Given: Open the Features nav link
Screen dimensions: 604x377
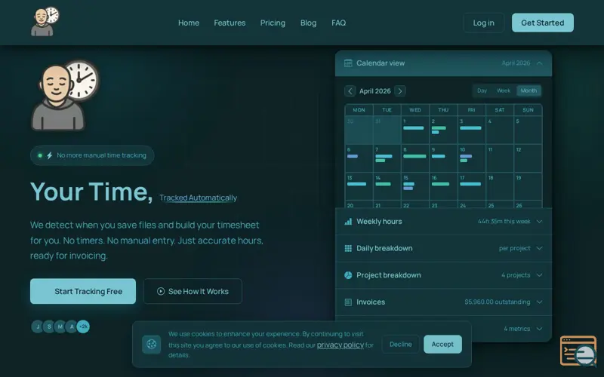Looking at the screenshot, I should 230,23.
